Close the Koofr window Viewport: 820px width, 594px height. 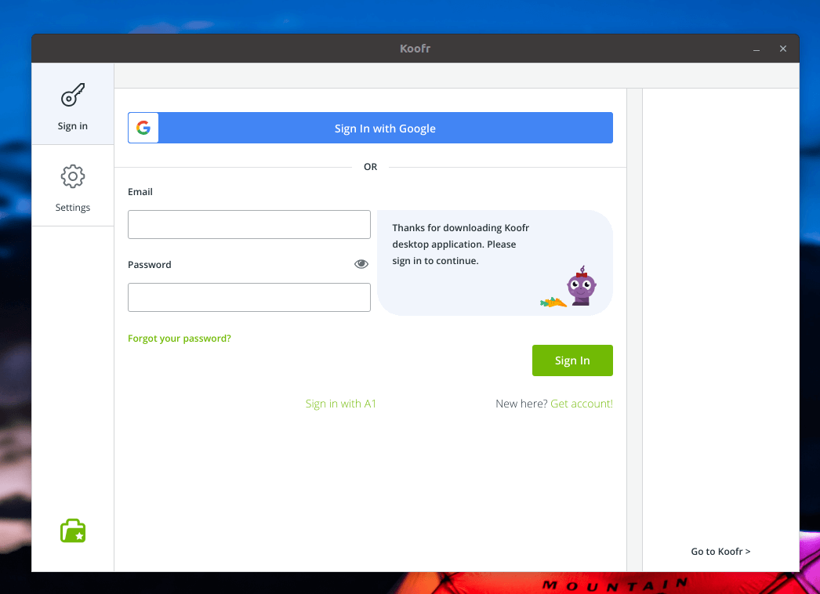click(x=782, y=49)
